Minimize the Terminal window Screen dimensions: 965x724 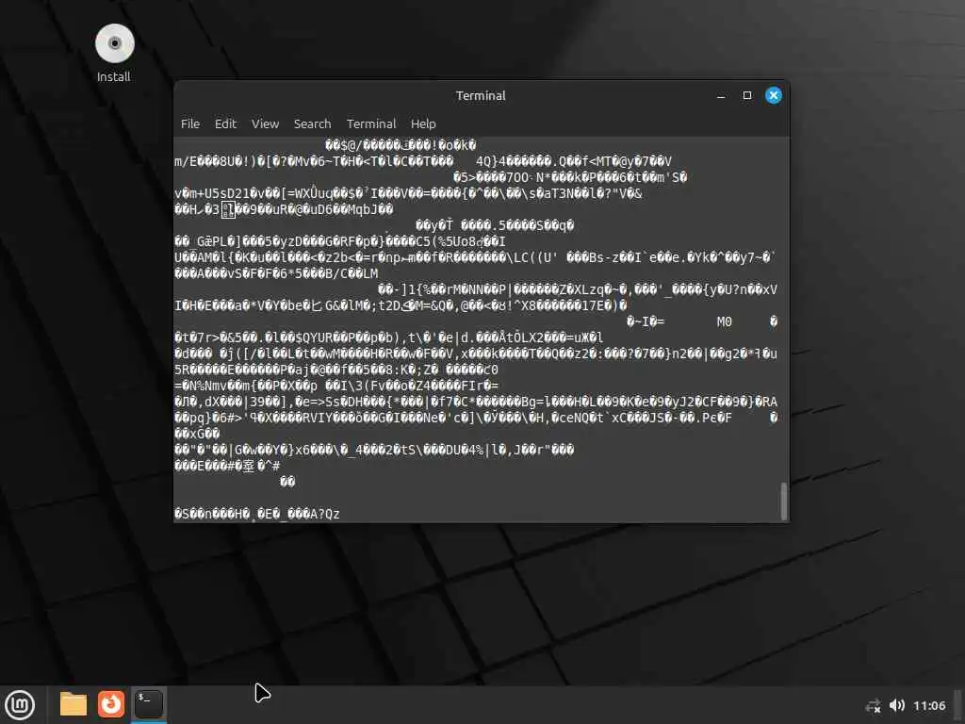tap(721, 95)
